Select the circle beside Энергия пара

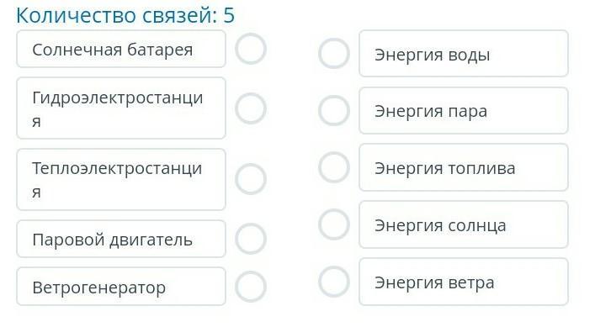pos(334,111)
